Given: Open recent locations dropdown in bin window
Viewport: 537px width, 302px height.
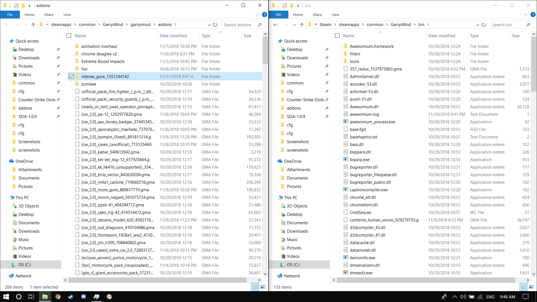Looking at the screenshot, I should tap(295, 25).
